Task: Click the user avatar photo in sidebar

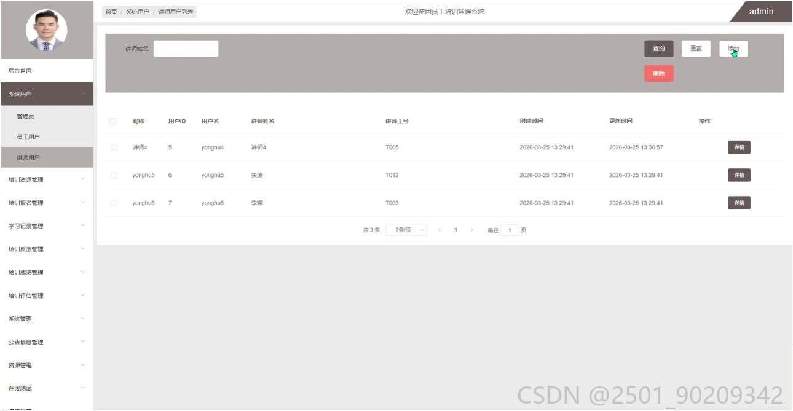Action: (46, 30)
